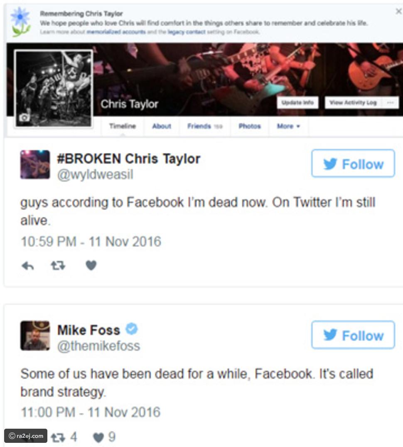Dismiss the Remembering Chris Taylor banner
Image resolution: width=403 pixels, height=447 pixels.
(x=398, y=11)
